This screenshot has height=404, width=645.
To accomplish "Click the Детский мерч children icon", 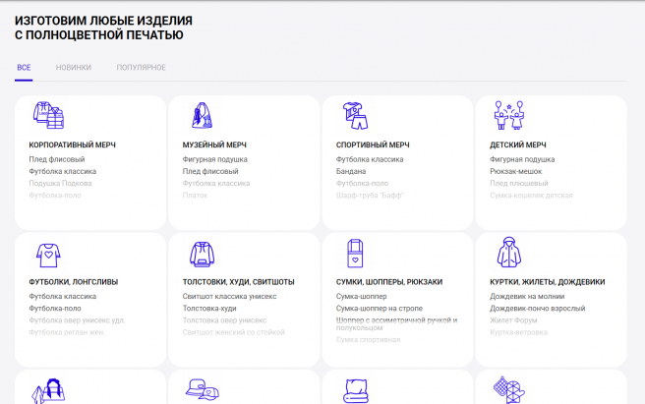I will coord(509,115).
